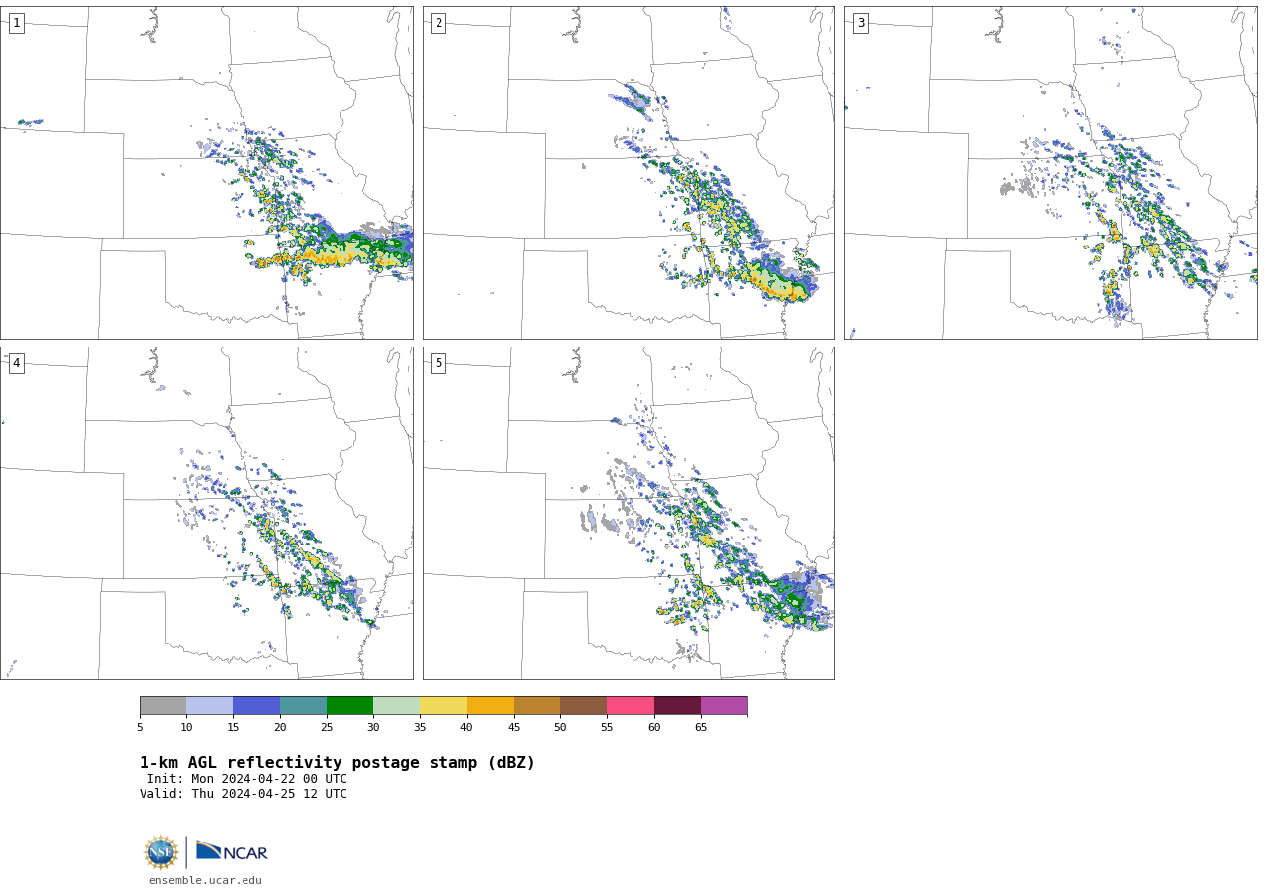
Task: Open ensemble member 3 reflectivity map
Action: 1051,172
